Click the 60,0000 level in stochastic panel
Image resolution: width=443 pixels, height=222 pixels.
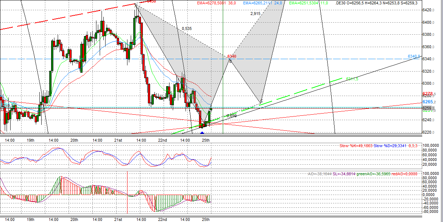coord(429,155)
